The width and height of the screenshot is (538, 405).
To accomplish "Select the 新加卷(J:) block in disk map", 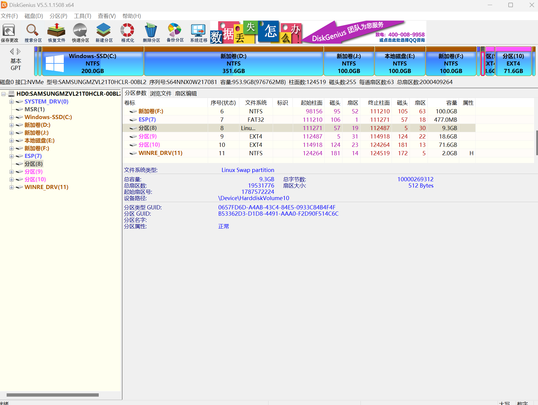I will (x=349, y=61).
